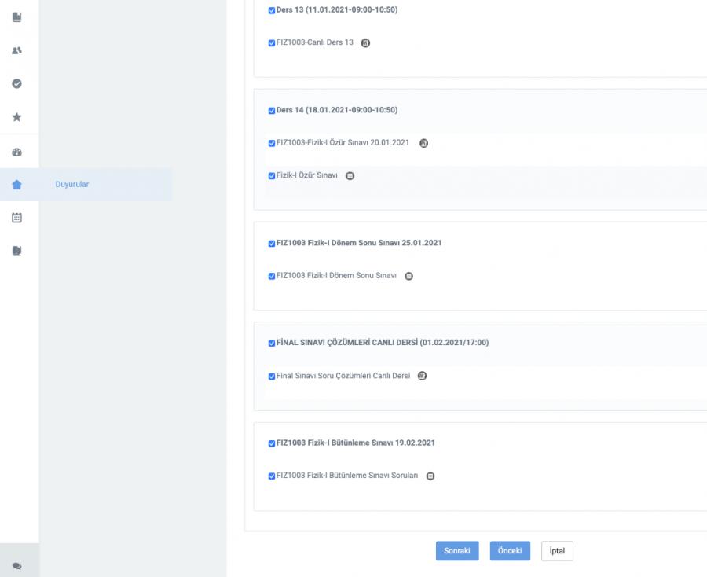
Task: Click the icon beside FIZ1003-Canlı Ders 13
Action: (365, 43)
